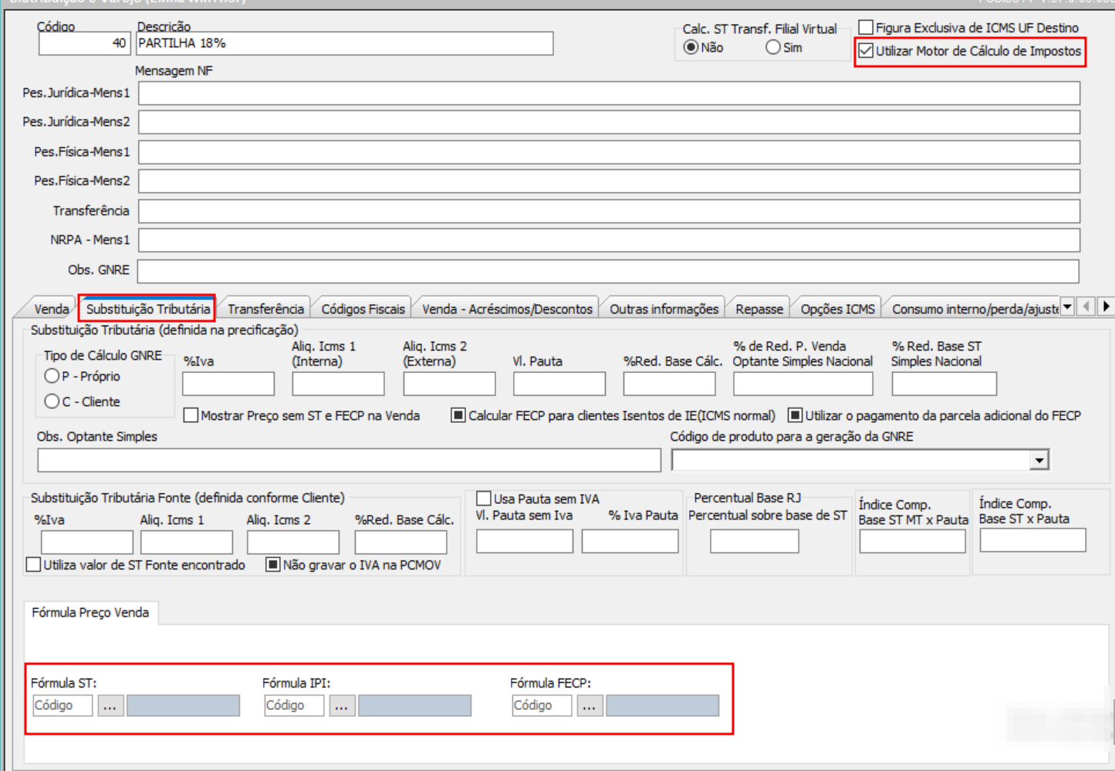Image resolution: width=1115 pixels, height=771 pixels.
Task: Click the Vl. Pauta sem Iva field
Action: 525,542
